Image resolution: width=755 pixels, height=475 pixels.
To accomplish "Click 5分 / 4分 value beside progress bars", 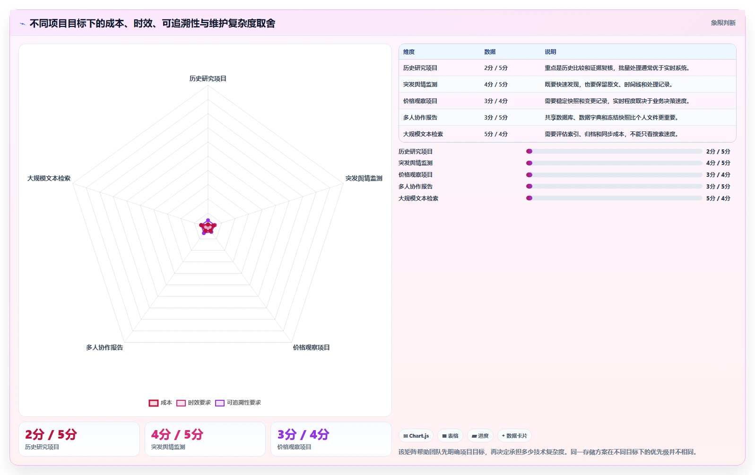I will (x=718, y=199).
